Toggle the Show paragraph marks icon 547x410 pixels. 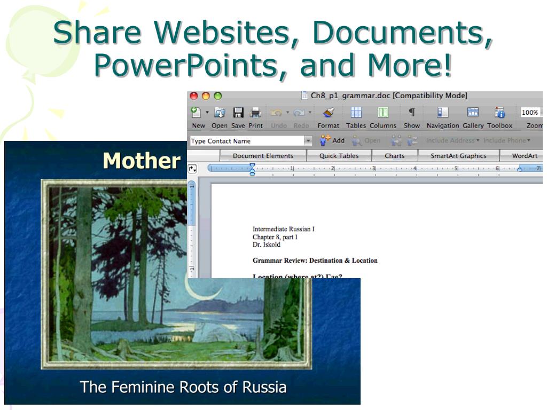412,112
